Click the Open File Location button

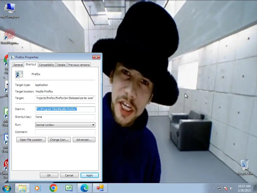click(31, 140)
